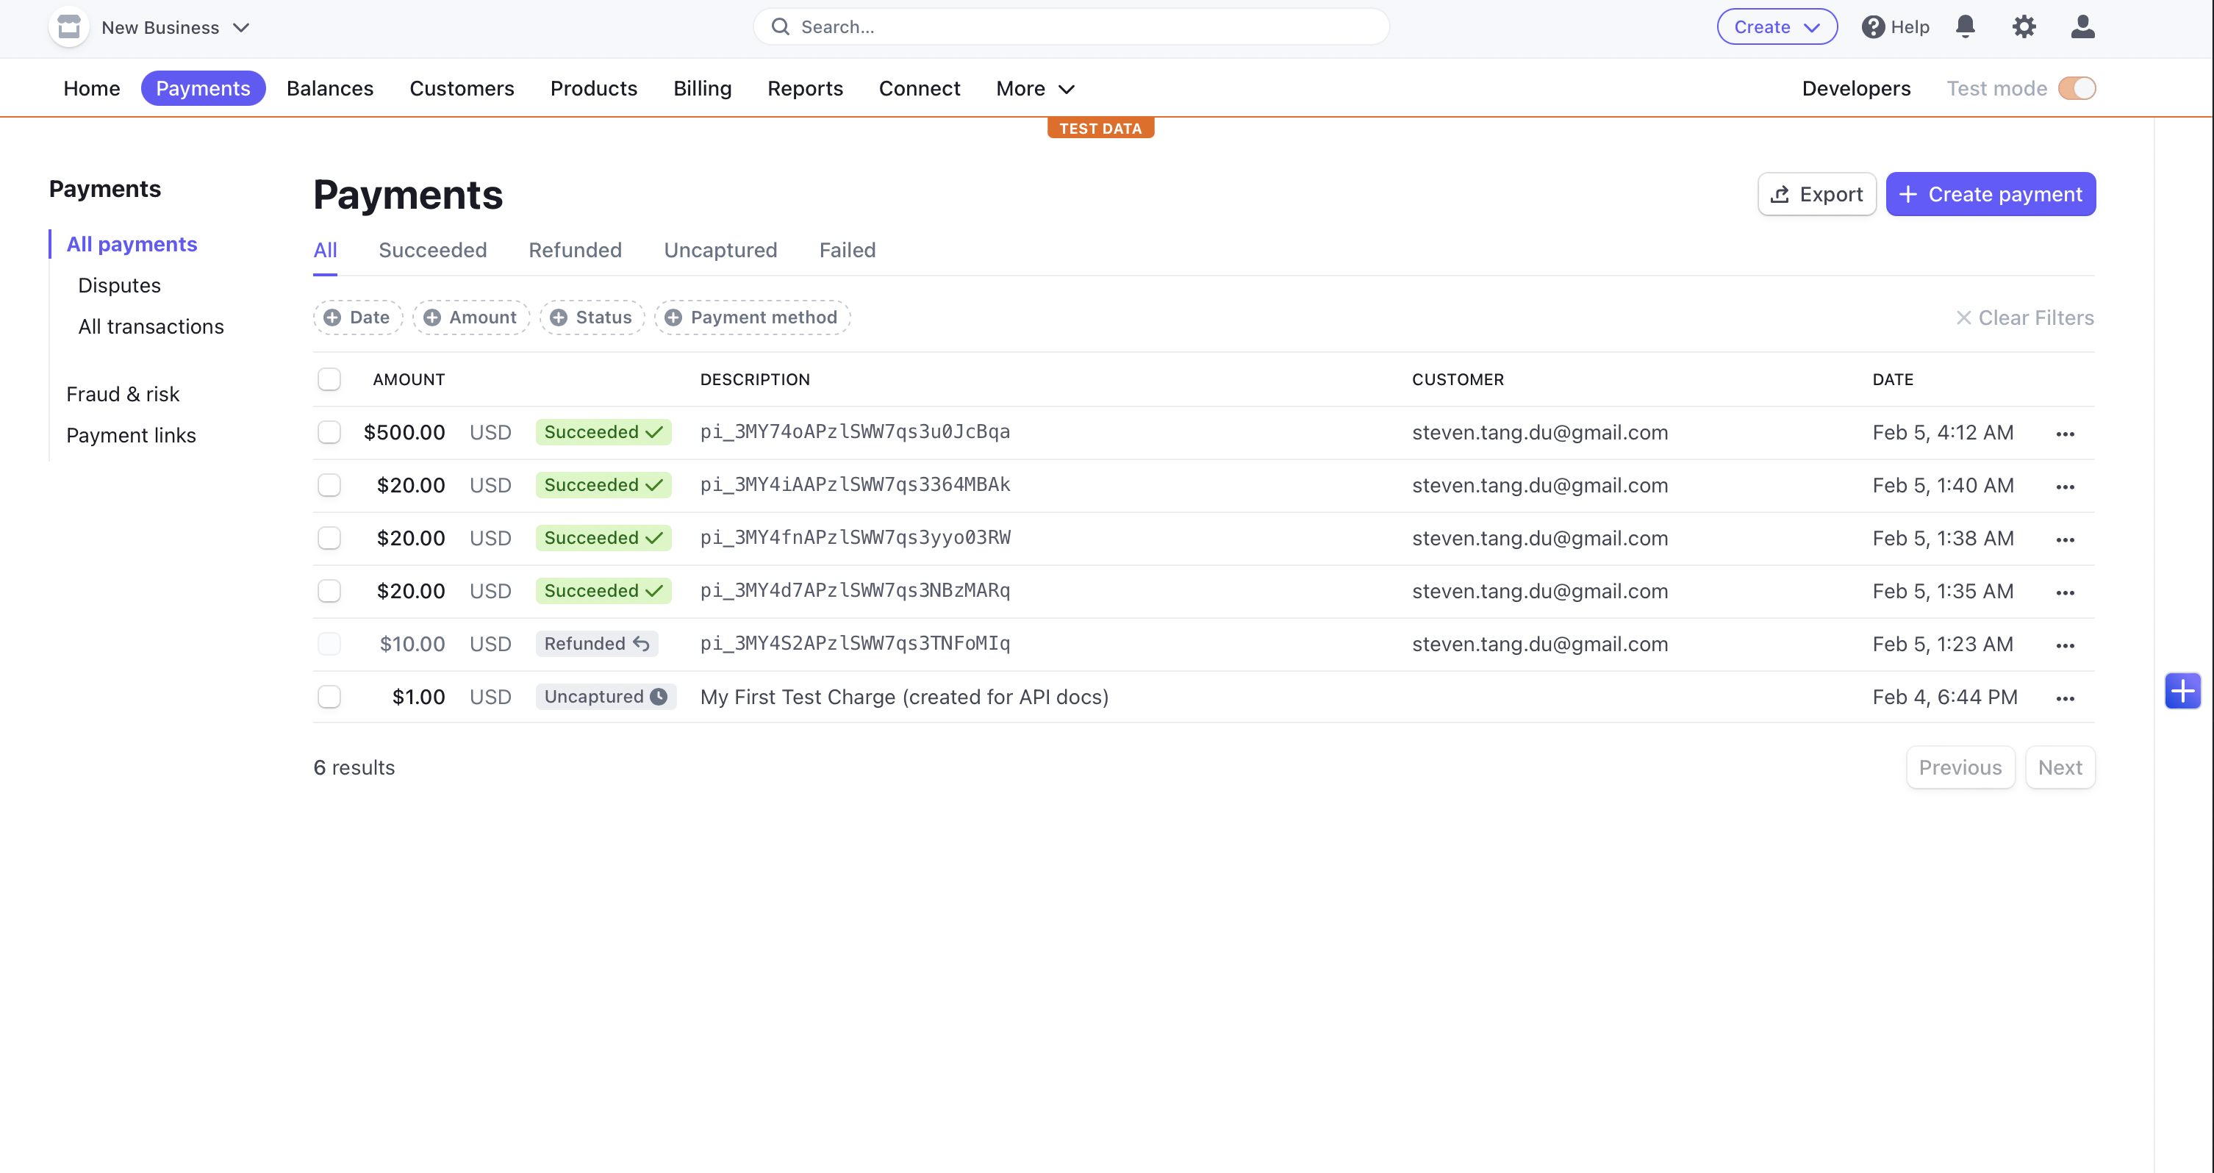This screenshot has width=2214, height=1173.
Task: Expand the New Business account dropdown
Action: tap(242, 27)
